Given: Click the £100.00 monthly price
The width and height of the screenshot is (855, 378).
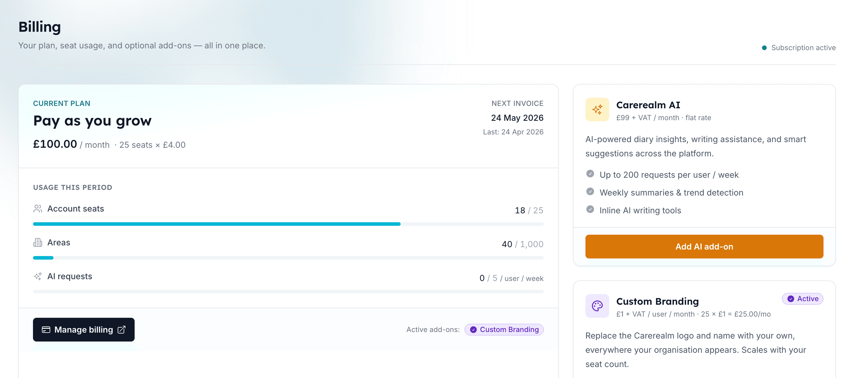Looking at the screenshot, I should 55,144.
